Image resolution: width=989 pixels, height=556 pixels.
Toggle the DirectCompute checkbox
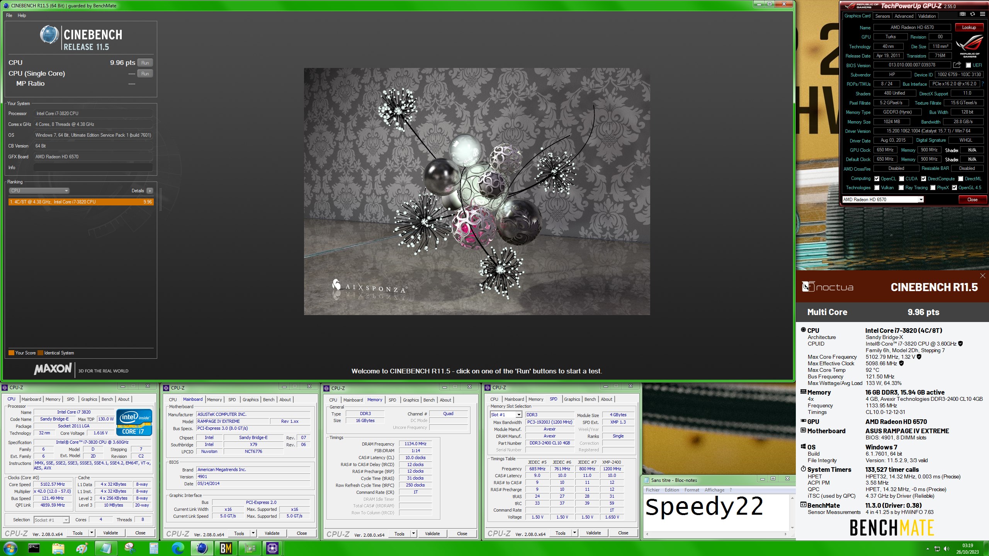[x=923, y=179]
